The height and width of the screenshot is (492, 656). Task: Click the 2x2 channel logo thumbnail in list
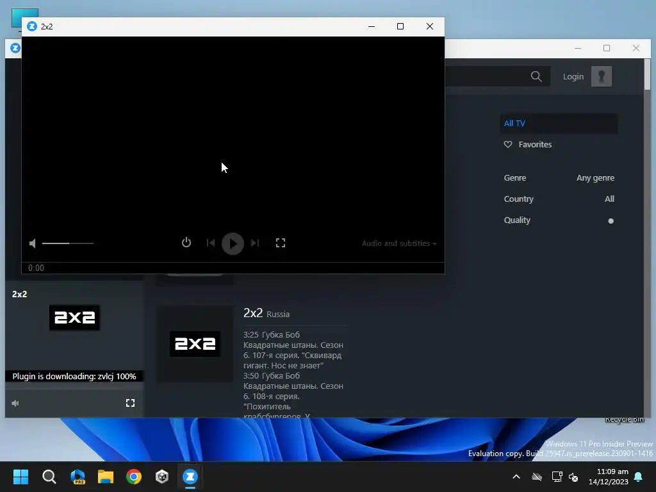tap(195, 344)
